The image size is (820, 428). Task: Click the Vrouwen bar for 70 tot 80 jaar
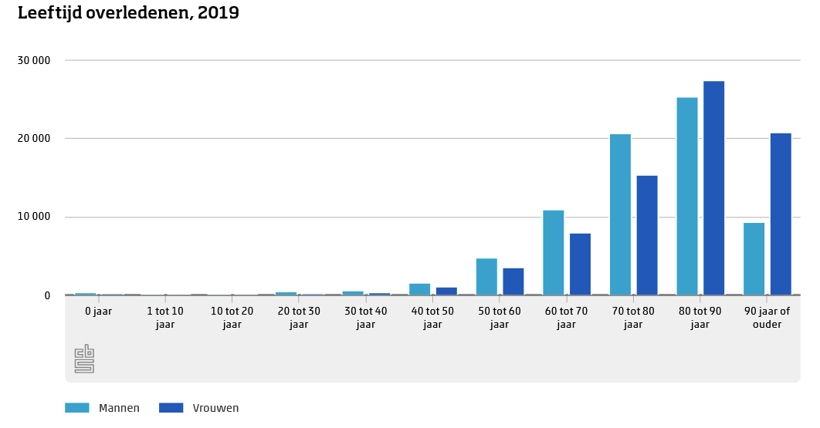(x=647, y=235)
